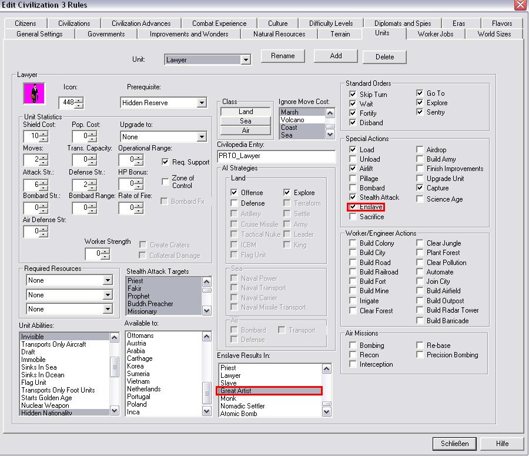Increase Shield Cost using the spinner

(43, 133)
